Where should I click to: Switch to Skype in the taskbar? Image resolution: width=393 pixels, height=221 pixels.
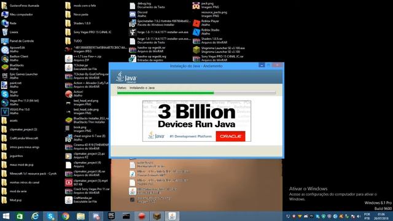point(50,216)
